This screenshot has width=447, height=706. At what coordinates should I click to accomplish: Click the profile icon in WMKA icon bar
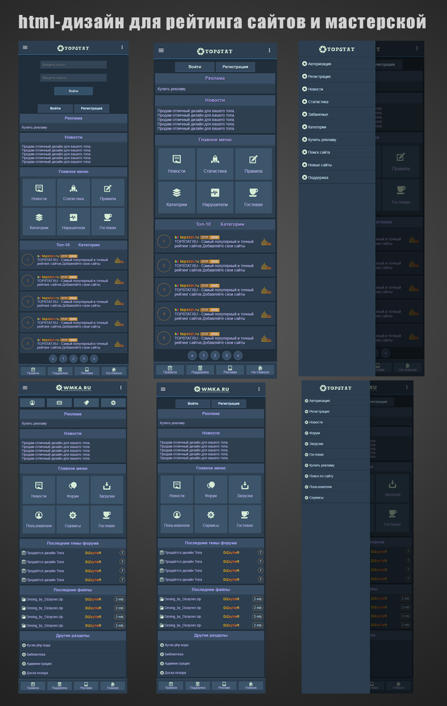(32, 403)
